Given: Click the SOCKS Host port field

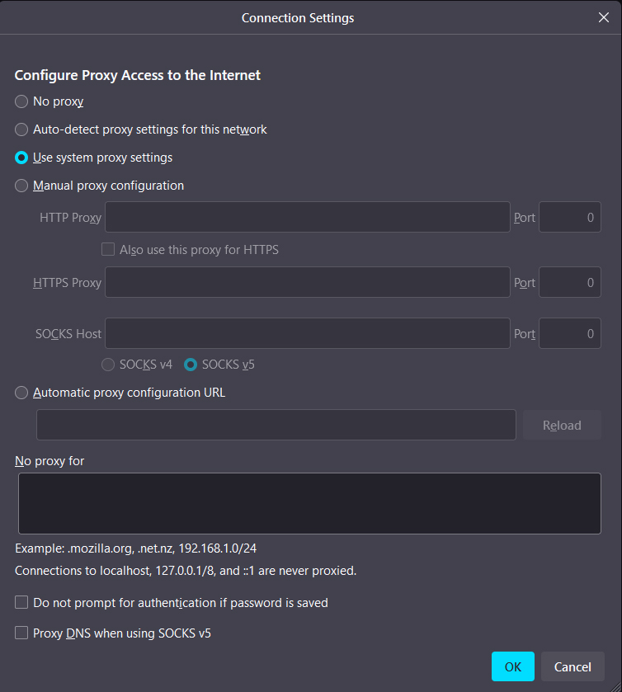Looking at the screenshot, I should (x=569, y=333).
